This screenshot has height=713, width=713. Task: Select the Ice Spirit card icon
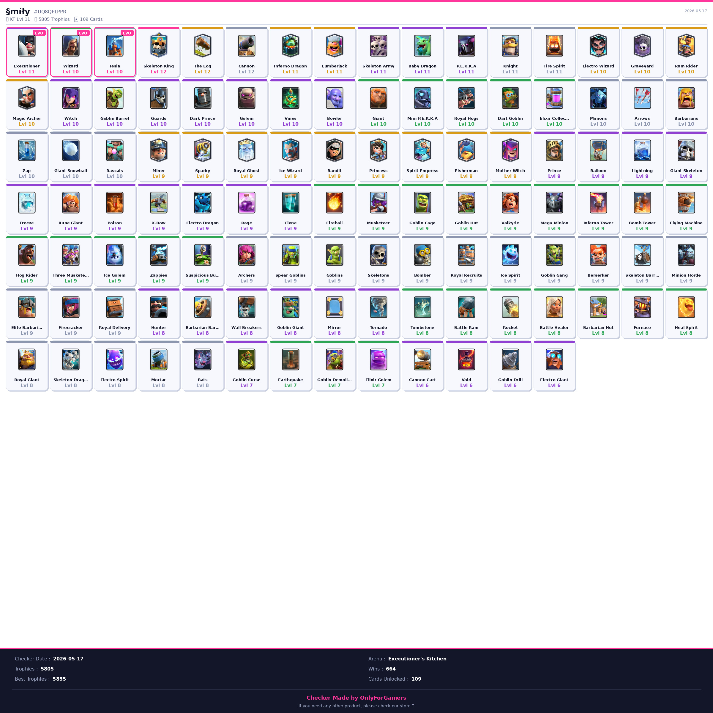pos(510,255)
